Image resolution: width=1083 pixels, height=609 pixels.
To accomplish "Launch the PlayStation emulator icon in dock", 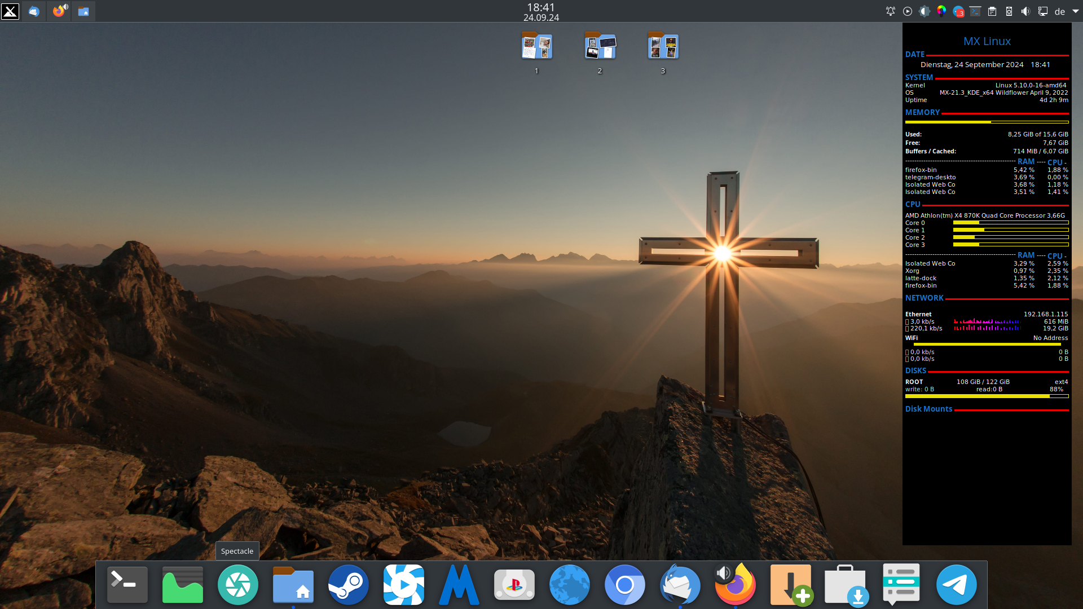I will (x=514, y=585).
